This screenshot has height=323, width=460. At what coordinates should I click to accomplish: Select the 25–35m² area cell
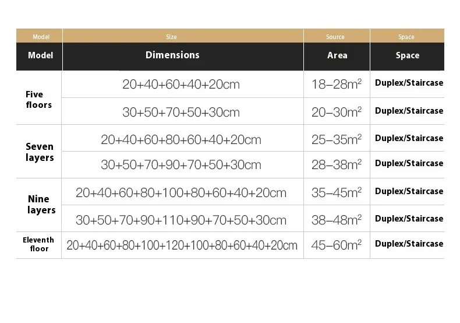pos(337,140)
